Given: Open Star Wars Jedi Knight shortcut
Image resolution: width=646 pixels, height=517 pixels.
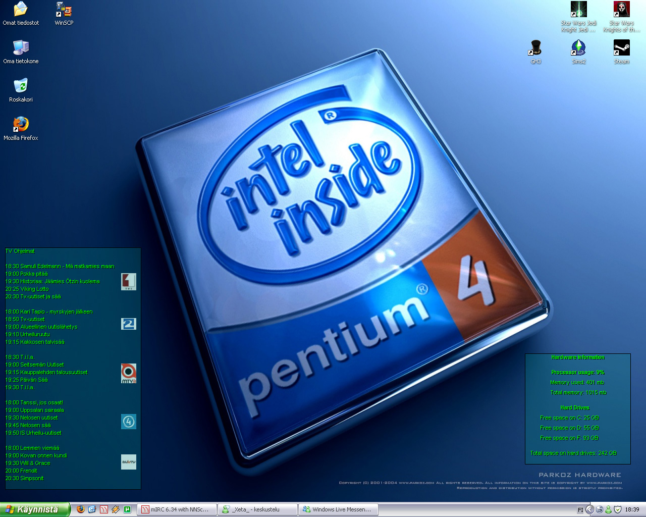Looking at the screenshot, I should pyautogui.click(x=578, y=10).
